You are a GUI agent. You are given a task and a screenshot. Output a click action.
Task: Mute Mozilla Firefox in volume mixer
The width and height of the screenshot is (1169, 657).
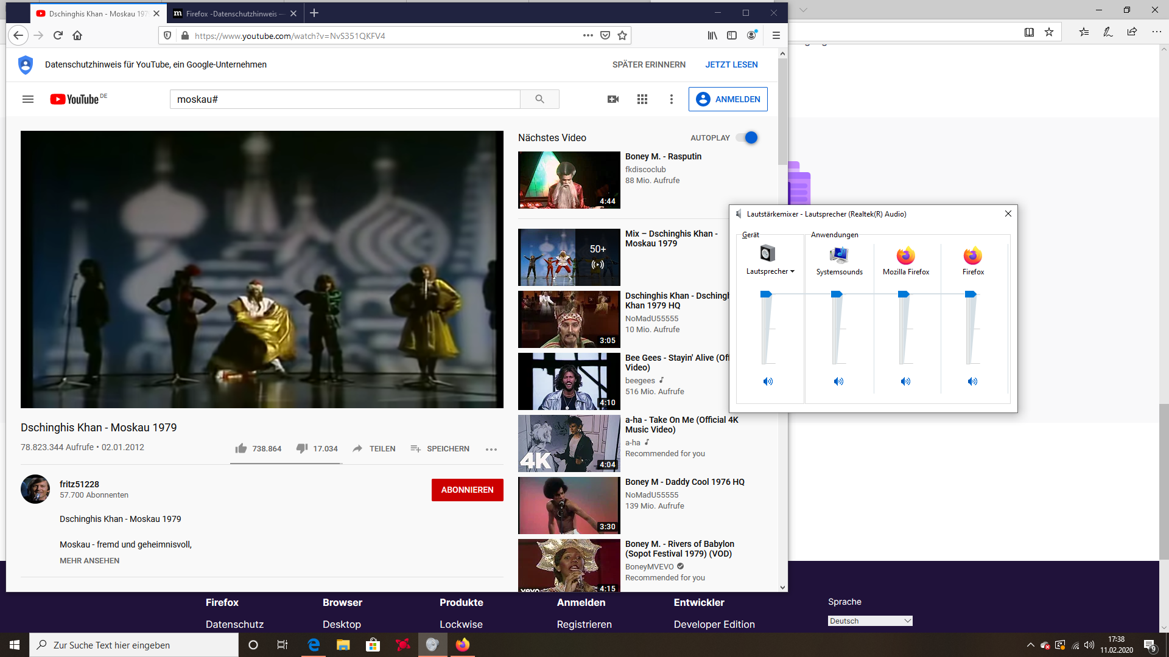click(905, 381)
